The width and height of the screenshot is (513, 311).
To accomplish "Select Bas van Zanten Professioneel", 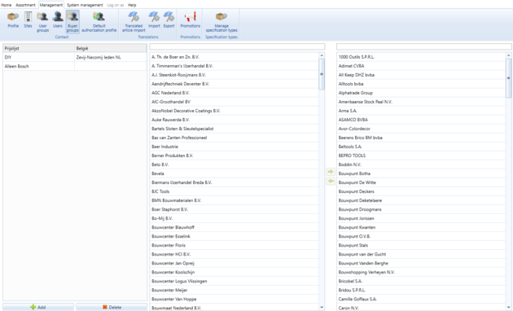I will pos(234,138).
